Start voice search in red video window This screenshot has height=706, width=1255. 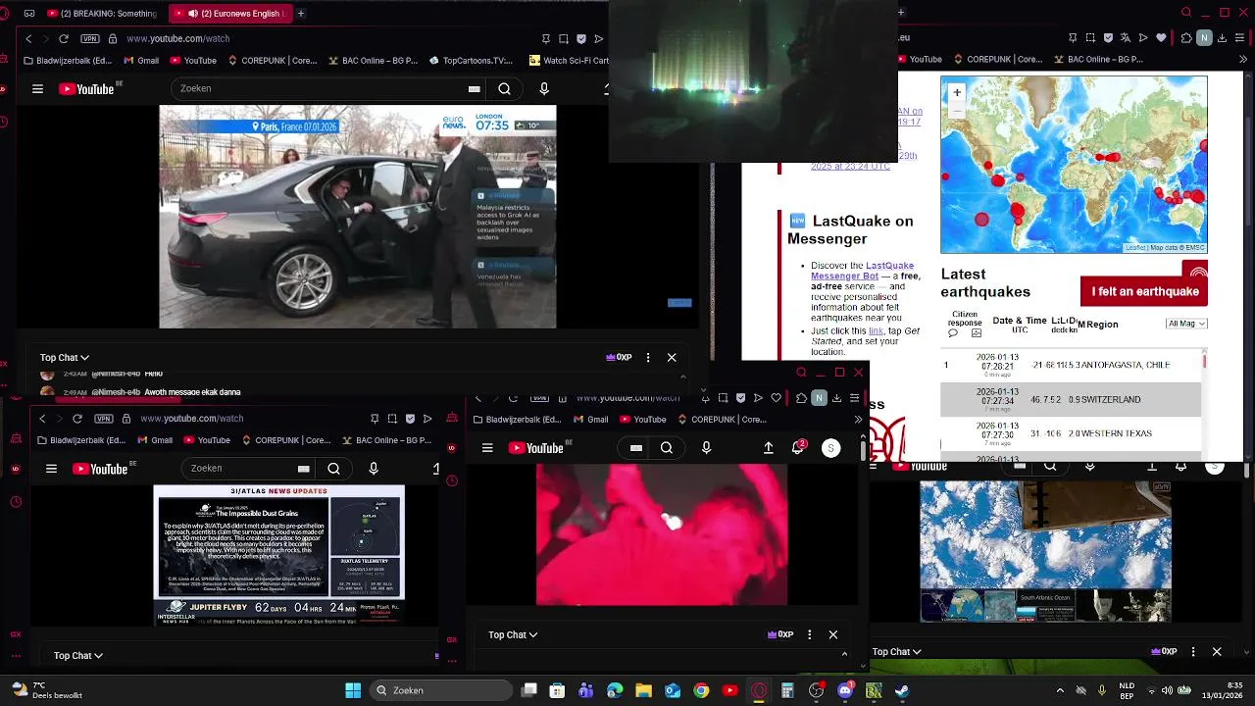[706, 448]
